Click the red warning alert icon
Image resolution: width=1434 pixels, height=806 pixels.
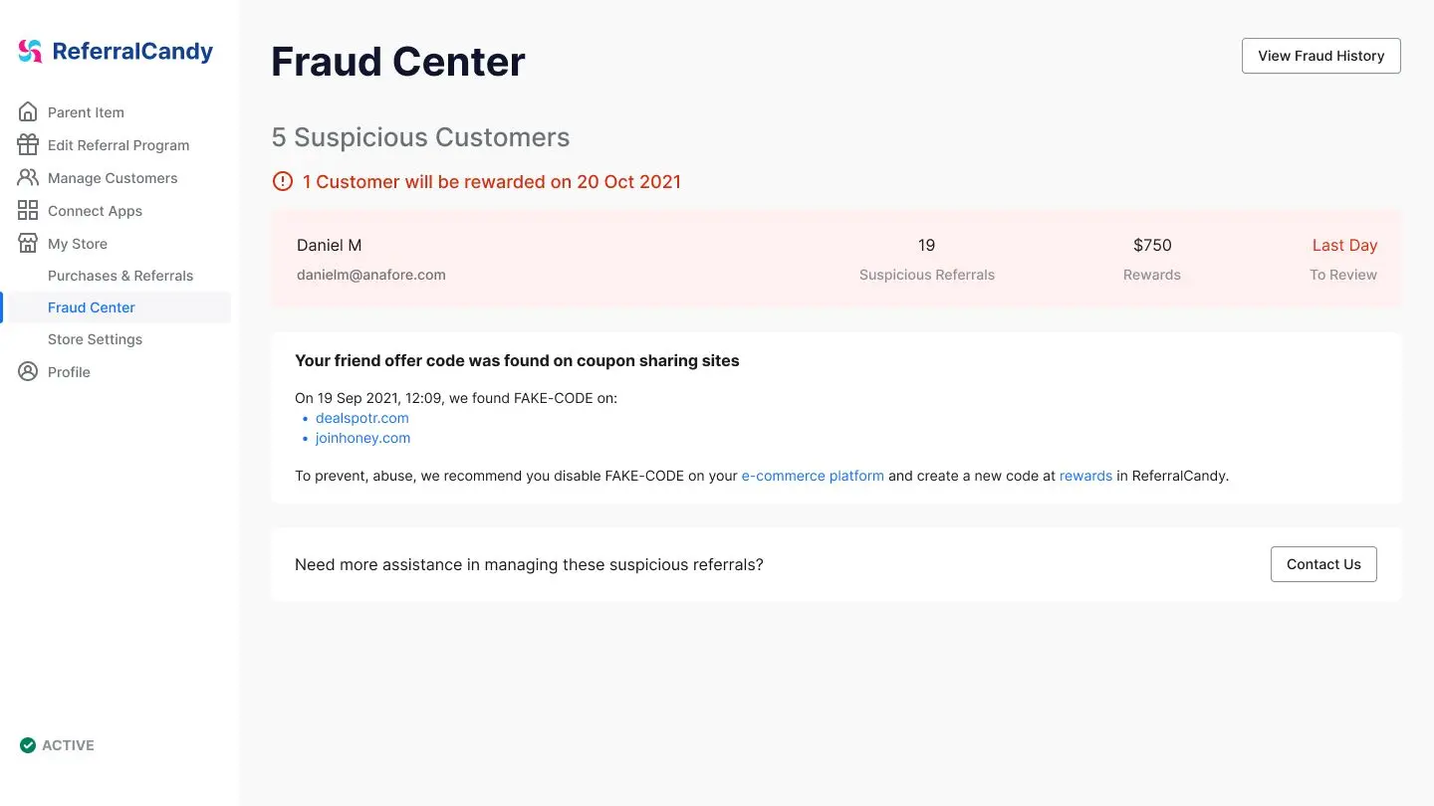pyautogui.click(x=283, y=181)
